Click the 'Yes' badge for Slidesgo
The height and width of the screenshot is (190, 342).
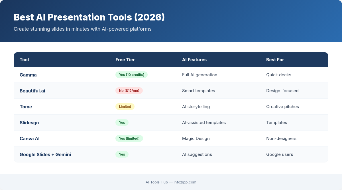(x=122, y=122)
